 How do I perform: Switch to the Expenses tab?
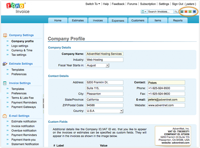[118, 21]
